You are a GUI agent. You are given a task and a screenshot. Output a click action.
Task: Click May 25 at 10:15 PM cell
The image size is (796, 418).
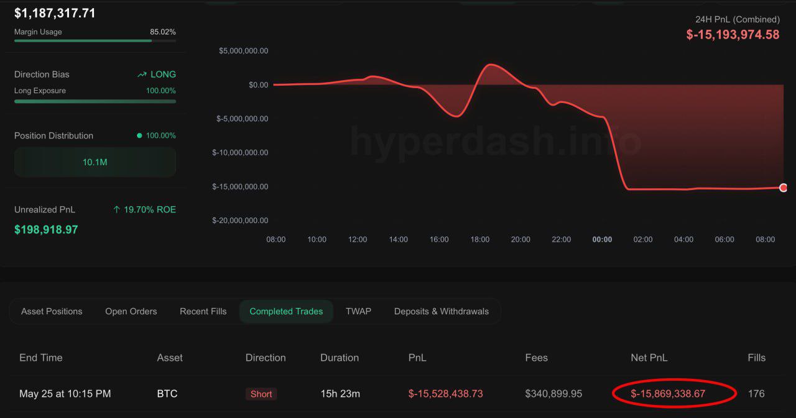coord(65,394)
